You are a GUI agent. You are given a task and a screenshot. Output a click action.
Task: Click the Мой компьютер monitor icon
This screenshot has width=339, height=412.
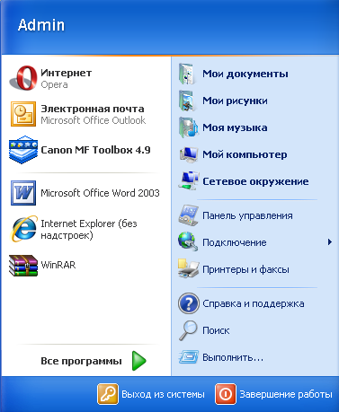[189, 154]
